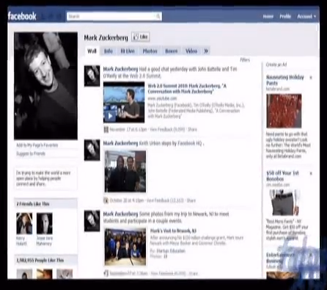Expand more tabs with the double-arrow
327x290 pixels.
tap(206, 51)
